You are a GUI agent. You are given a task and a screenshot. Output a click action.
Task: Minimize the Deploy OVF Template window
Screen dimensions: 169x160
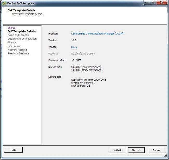pyautogui.click(x=147, y=3)
